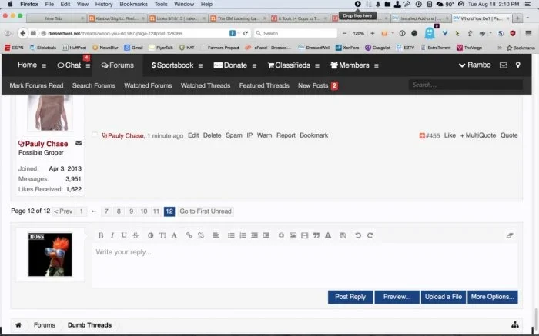Open the Watched Threads link

point(206,85)
